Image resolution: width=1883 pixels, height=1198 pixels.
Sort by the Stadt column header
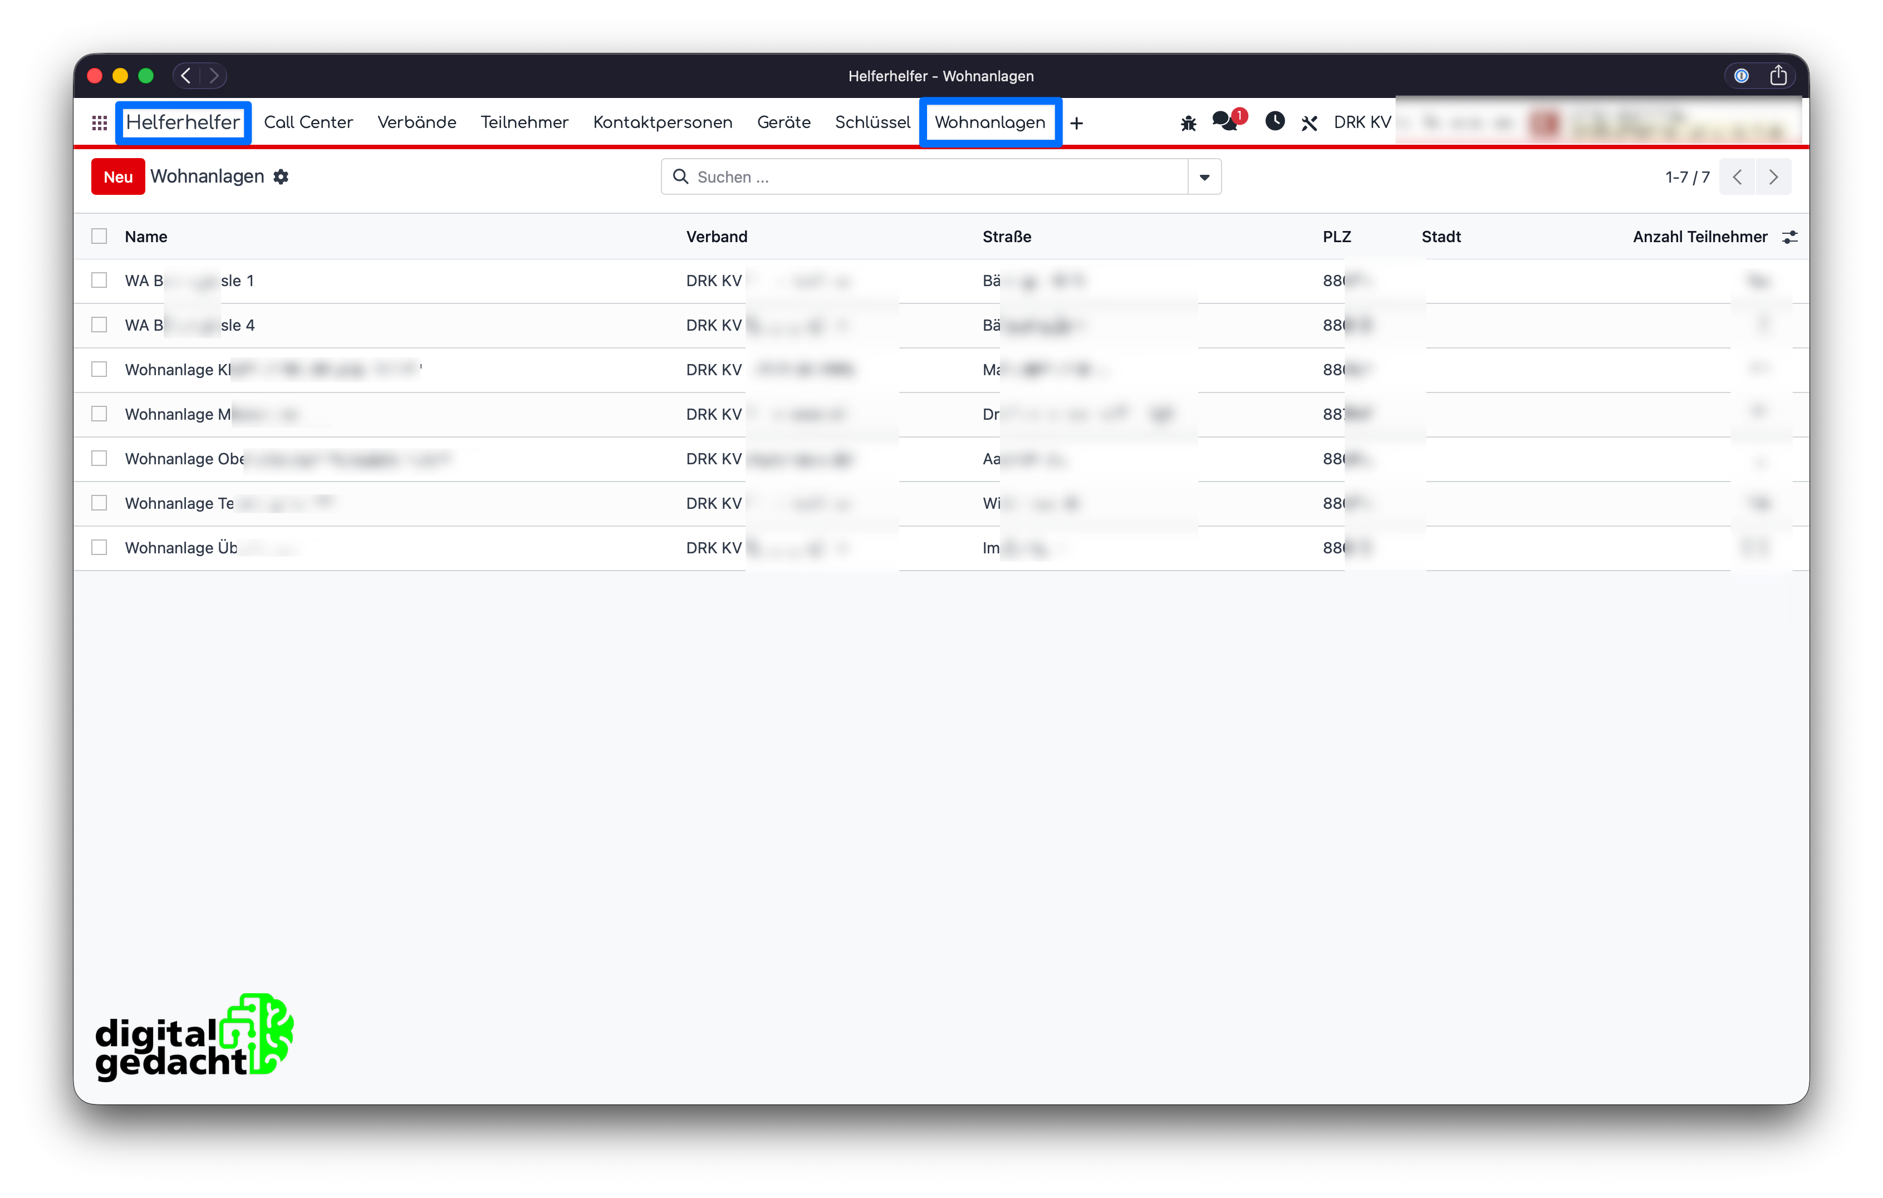(1441, 237)
